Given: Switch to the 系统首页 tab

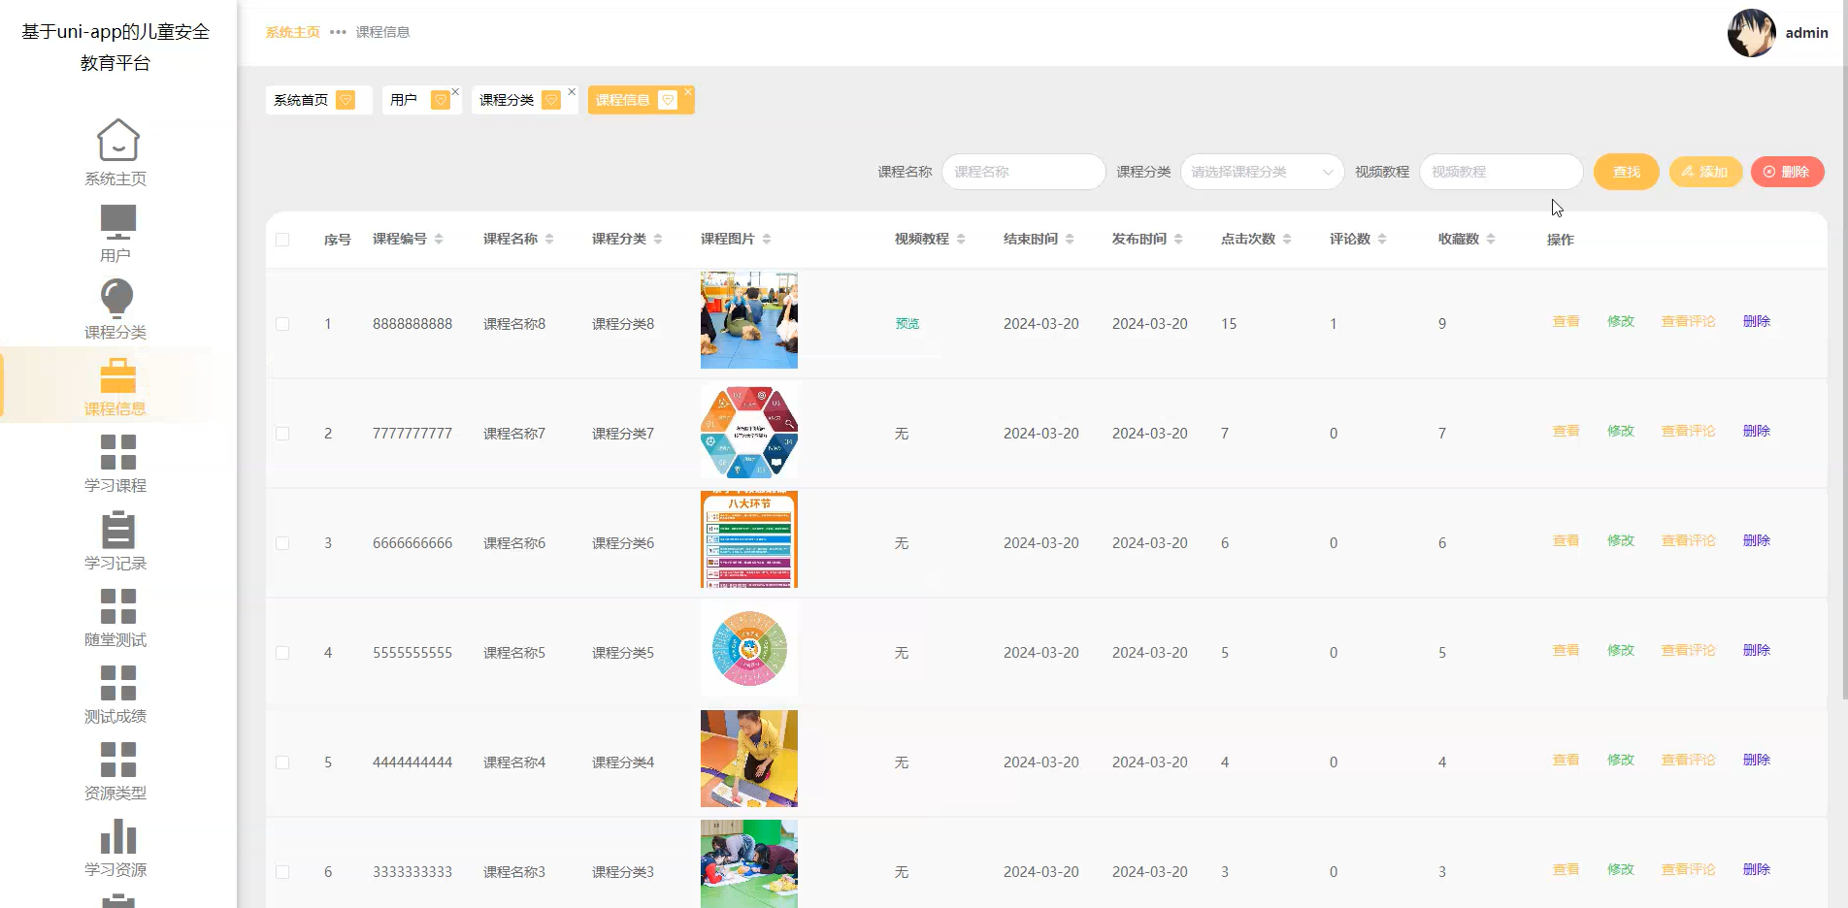Looking at the screenshot, I should [318, 100].
